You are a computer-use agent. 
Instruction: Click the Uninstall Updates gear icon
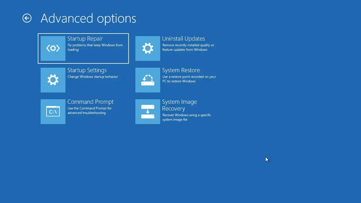click(x=148, y=48)
